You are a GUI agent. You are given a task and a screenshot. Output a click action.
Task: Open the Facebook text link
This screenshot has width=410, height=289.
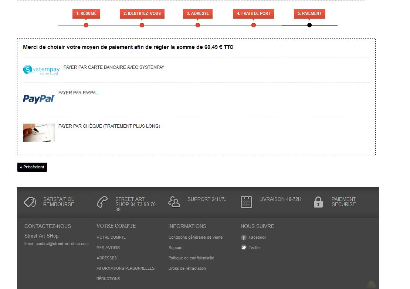pyautogui.click(x=258, y=237)
